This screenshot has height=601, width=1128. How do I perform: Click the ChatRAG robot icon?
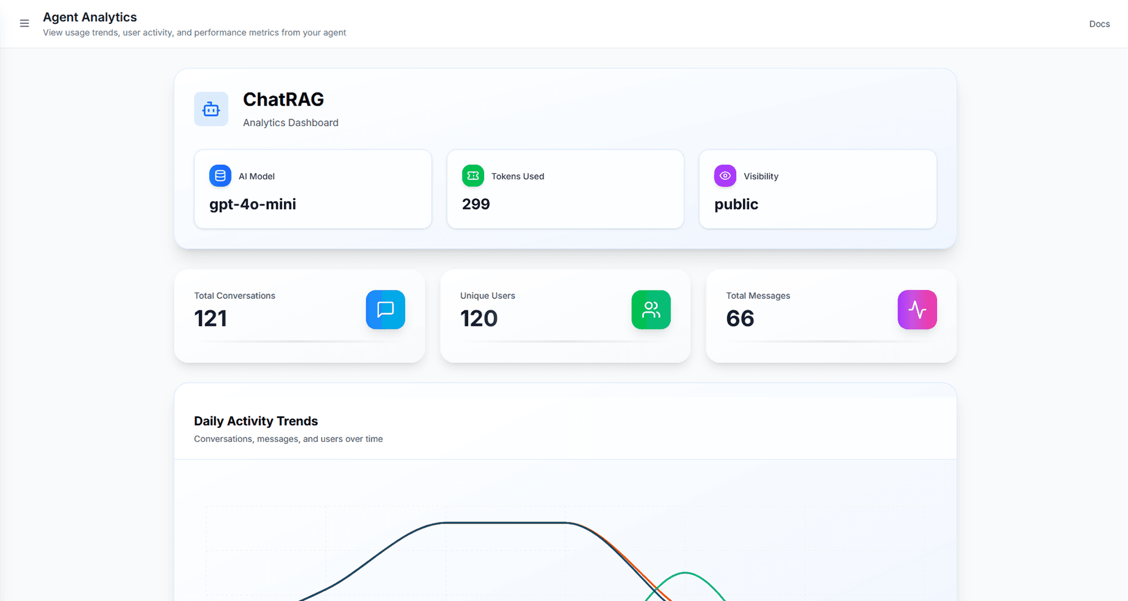(x=211, y=109)
